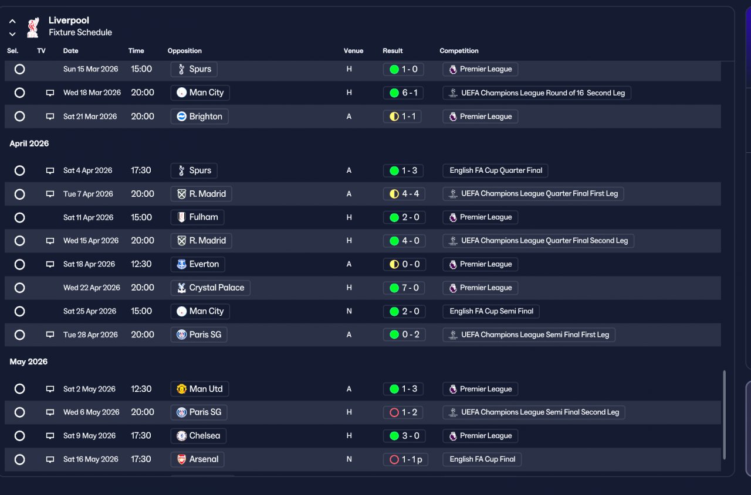Open the Crystal Palace opposition button
Screen dimensions: 751x495
[x=211, y=288]
